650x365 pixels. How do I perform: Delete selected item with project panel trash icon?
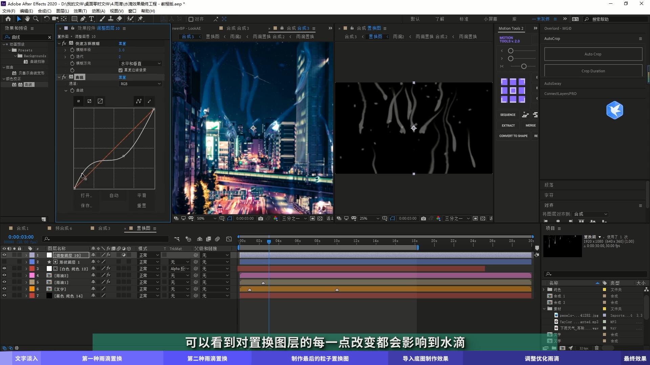pos(597,348)
